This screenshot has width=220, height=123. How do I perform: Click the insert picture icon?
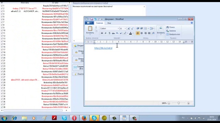(x=161, y=28)
